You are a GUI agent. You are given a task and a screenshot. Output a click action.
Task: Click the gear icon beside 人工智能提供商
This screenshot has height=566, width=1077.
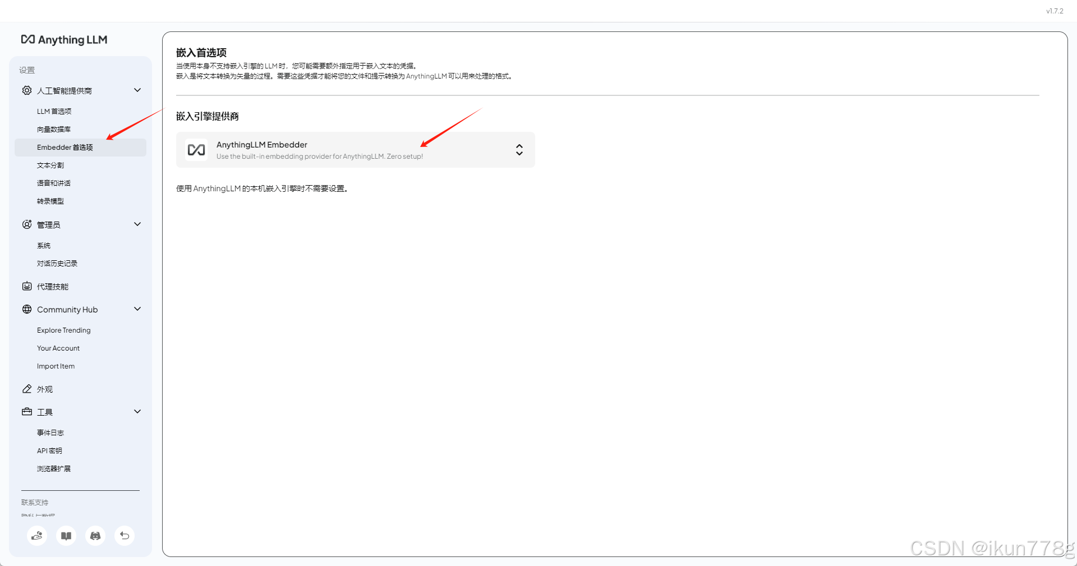click(27, 90)
